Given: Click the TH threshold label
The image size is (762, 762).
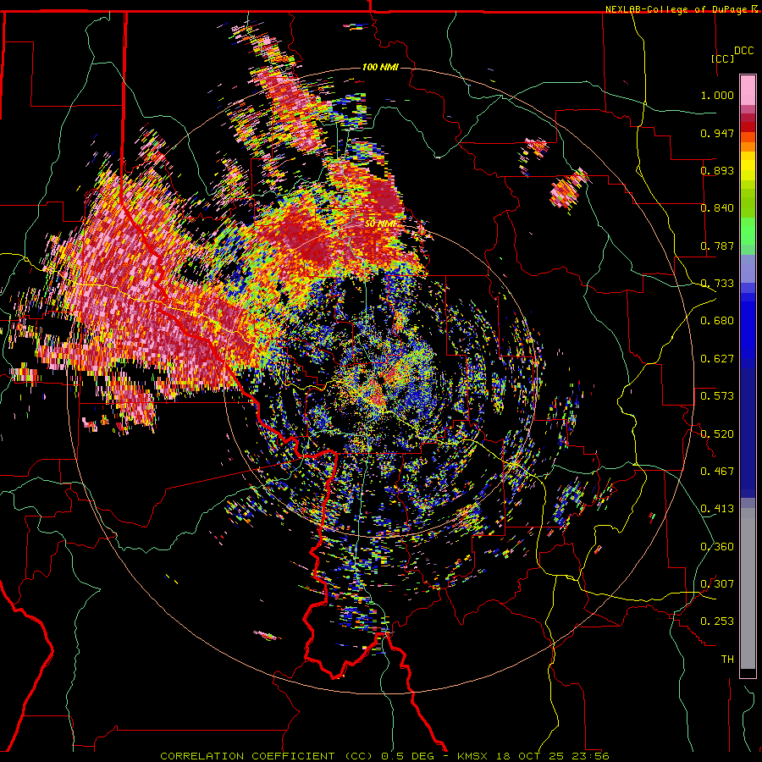Looking at the screenshot, I should (x=727, y=660).
